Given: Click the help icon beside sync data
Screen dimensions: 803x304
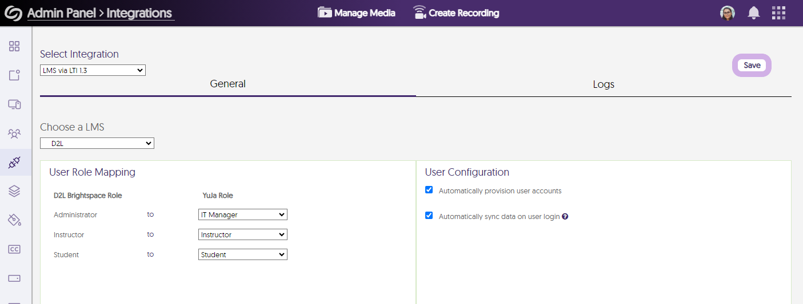Looking at the screenshot, I should (x=565, y=217).
